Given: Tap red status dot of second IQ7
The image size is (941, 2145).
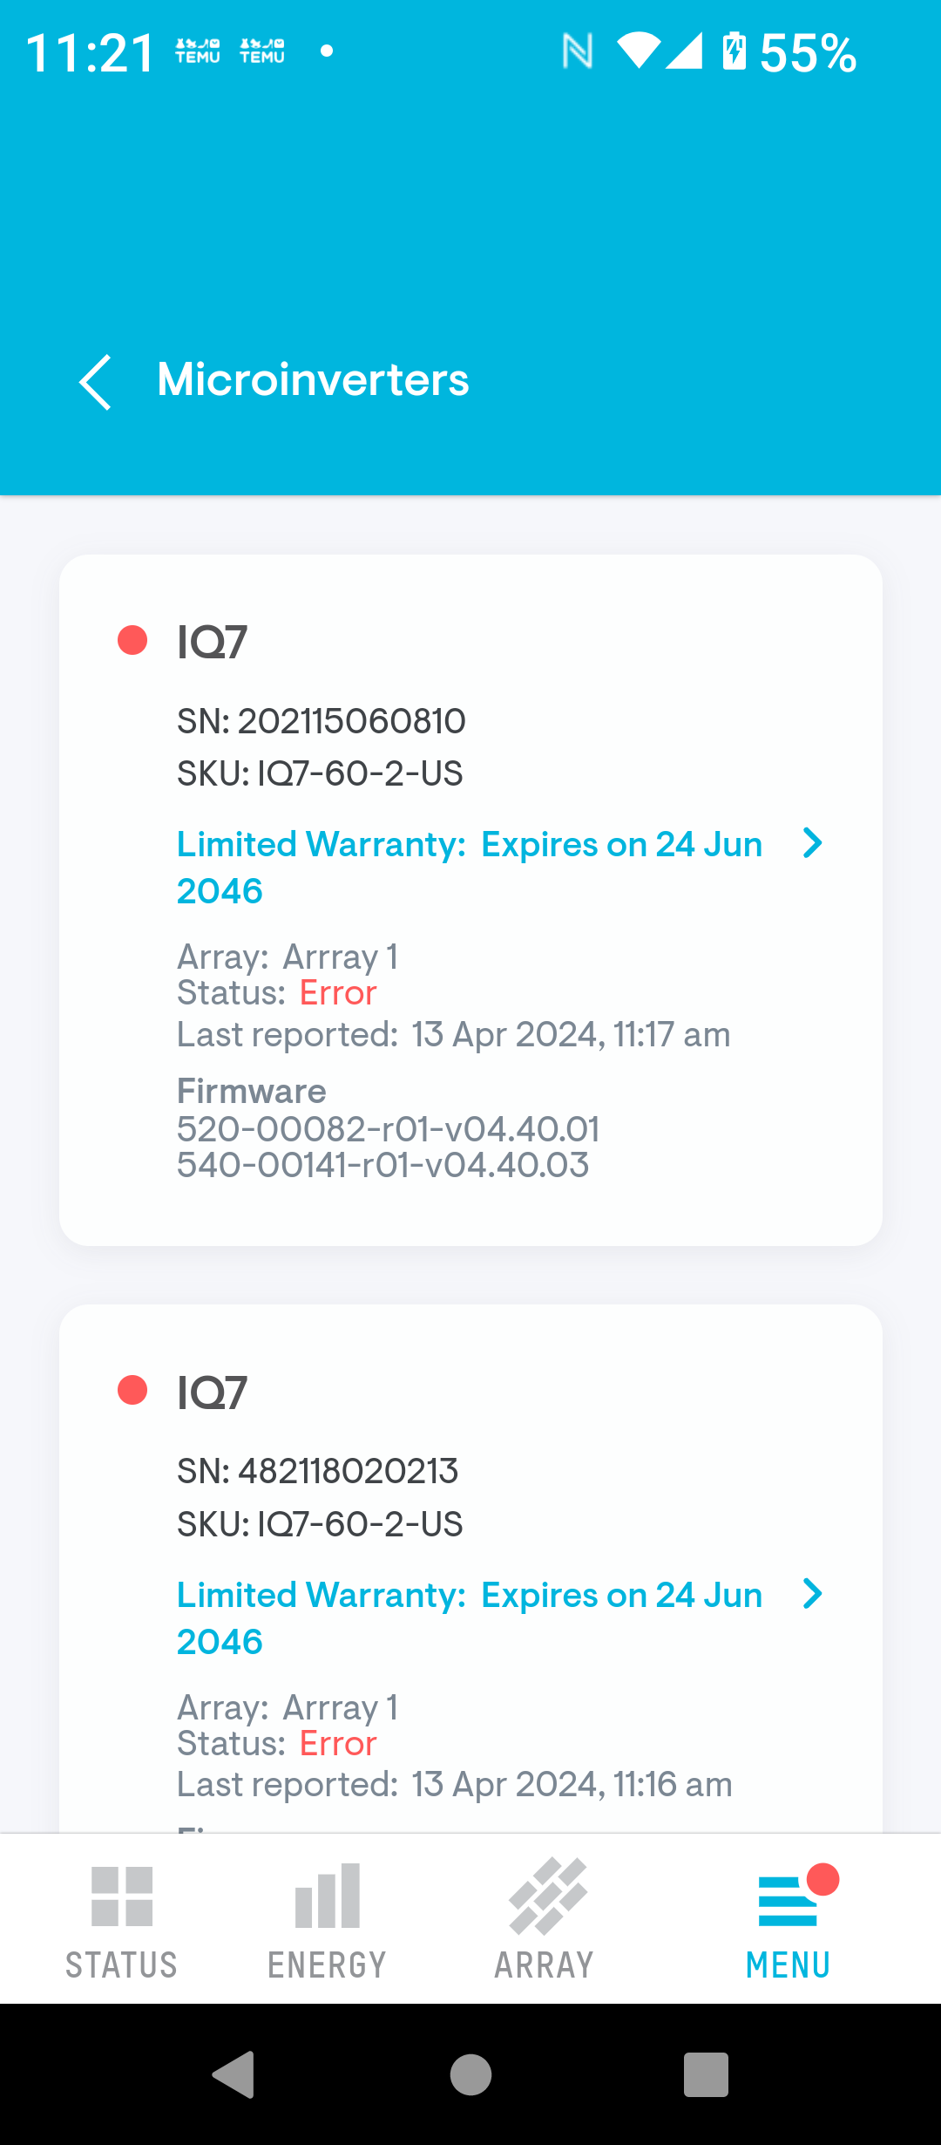Looking at the screenshot, I should pyautogui.click(x=132, y=1390).
